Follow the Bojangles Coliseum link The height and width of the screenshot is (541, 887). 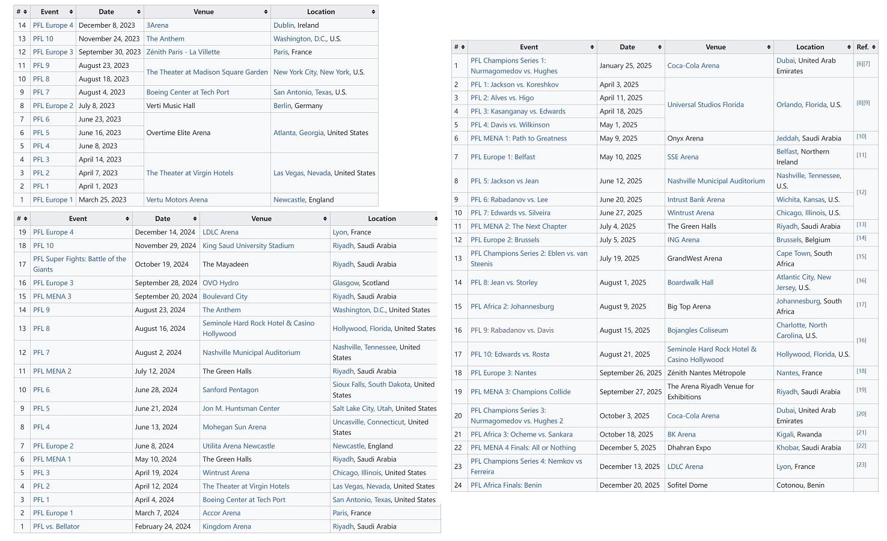(x=698, y=330)
